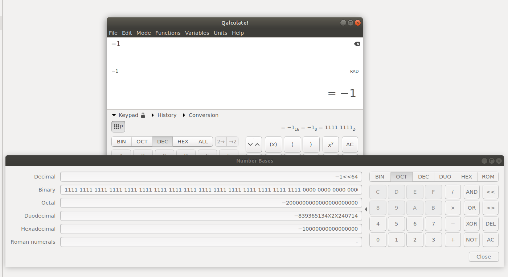Click the open parenthesis key

point(292,144)
